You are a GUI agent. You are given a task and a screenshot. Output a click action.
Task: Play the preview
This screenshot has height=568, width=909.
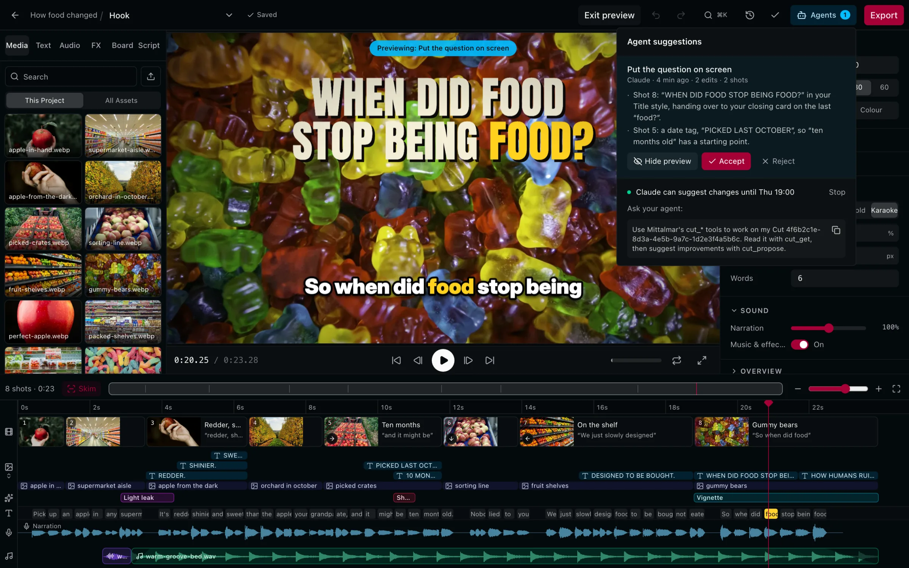pos(443,360)
